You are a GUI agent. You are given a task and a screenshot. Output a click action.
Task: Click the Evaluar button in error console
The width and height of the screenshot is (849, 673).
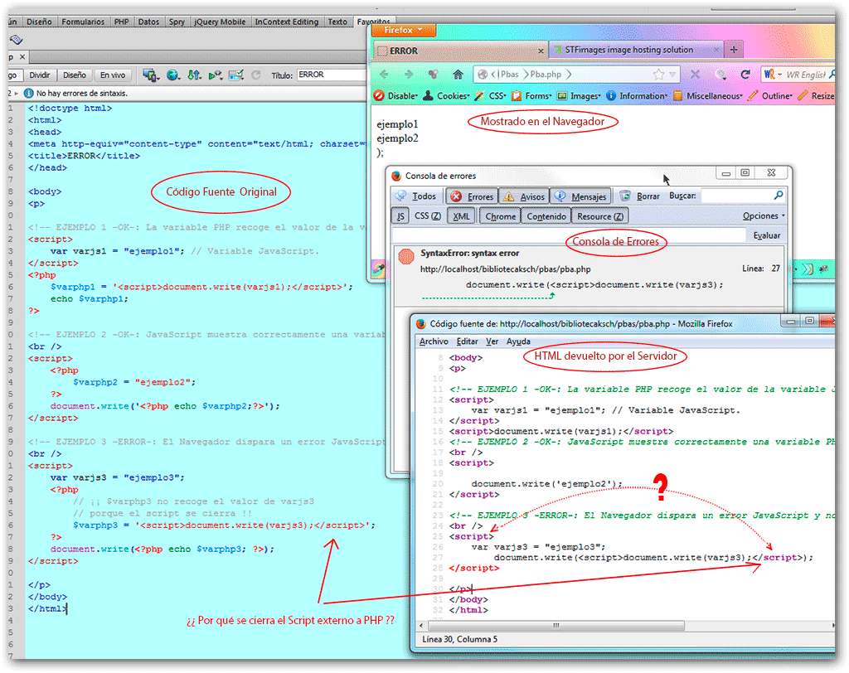click(766, 235)
